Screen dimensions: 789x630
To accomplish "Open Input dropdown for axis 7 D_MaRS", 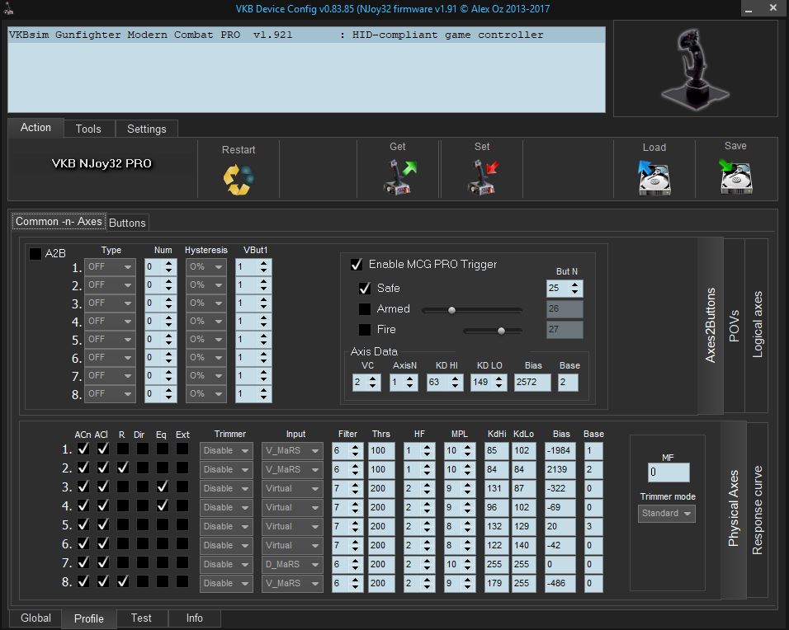I will pos(292,564).
